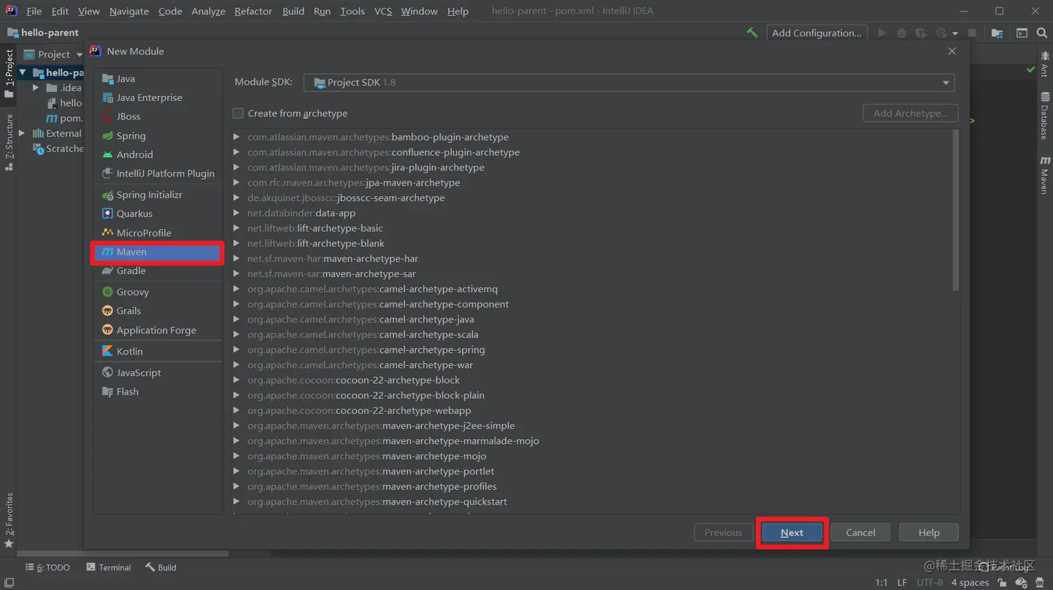Expand the .idea folder node
The width and height of the screenshot is (1053, 590).
(x=36, y=88)
